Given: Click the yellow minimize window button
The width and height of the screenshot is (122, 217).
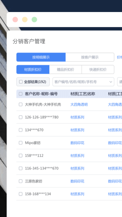Looking at the screenshot, I should click(25, 19).
